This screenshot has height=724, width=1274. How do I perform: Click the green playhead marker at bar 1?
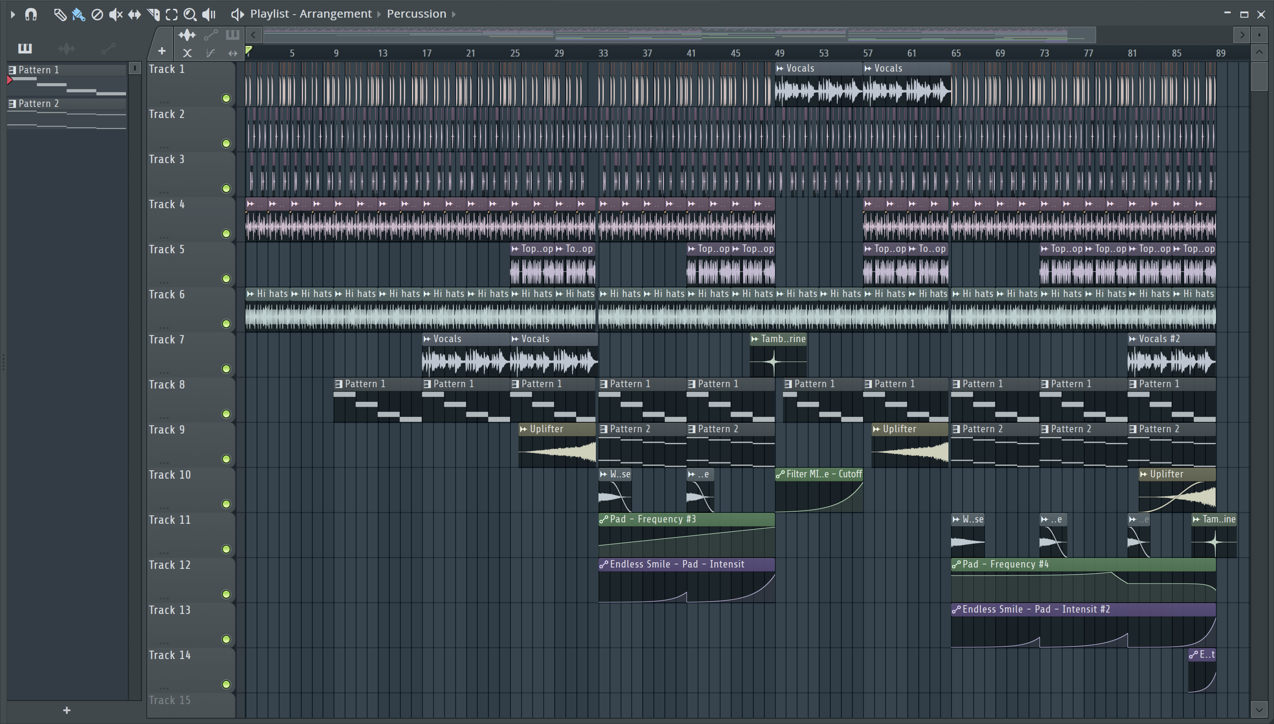[x=249, y=50]
